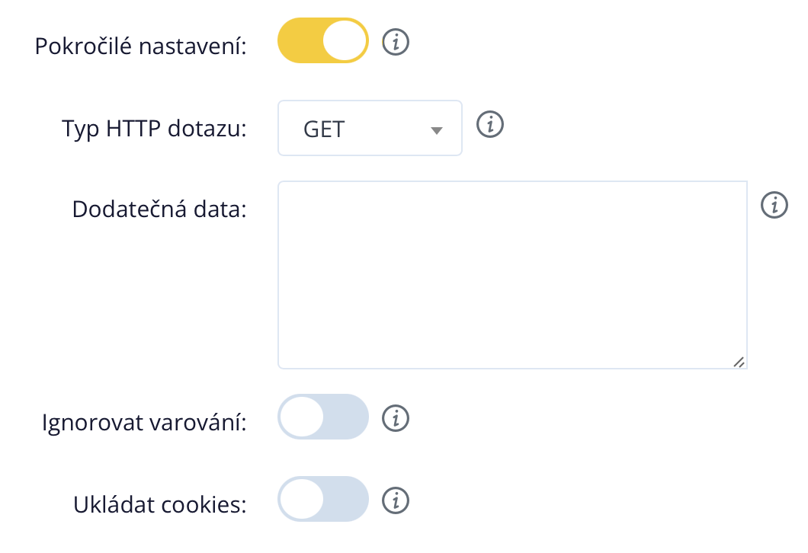Click info icon next to Dodatečná data
808x553 pixels.
pyautogui.click(x=774, y=205)
